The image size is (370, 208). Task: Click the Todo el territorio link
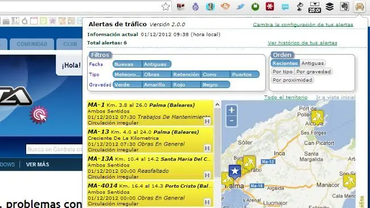point(286,97)
